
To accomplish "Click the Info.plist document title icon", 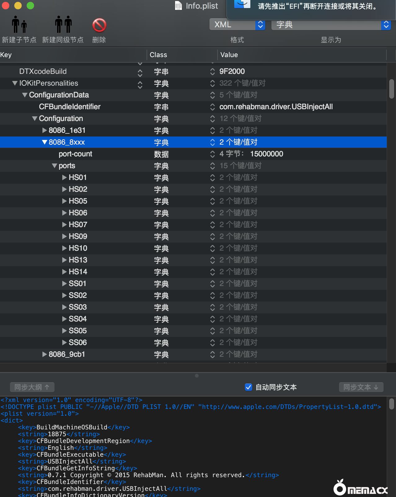I will (178, 6).
